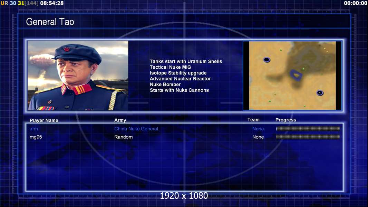Click the loading progress bar for mg95

coord(308,137)
